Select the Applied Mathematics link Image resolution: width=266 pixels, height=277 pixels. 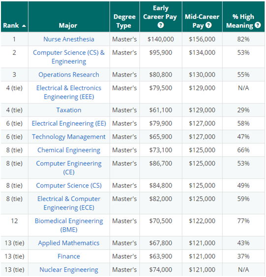69,243
